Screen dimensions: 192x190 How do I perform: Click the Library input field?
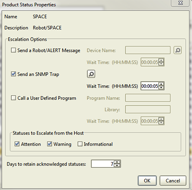[x=148, y=109]
